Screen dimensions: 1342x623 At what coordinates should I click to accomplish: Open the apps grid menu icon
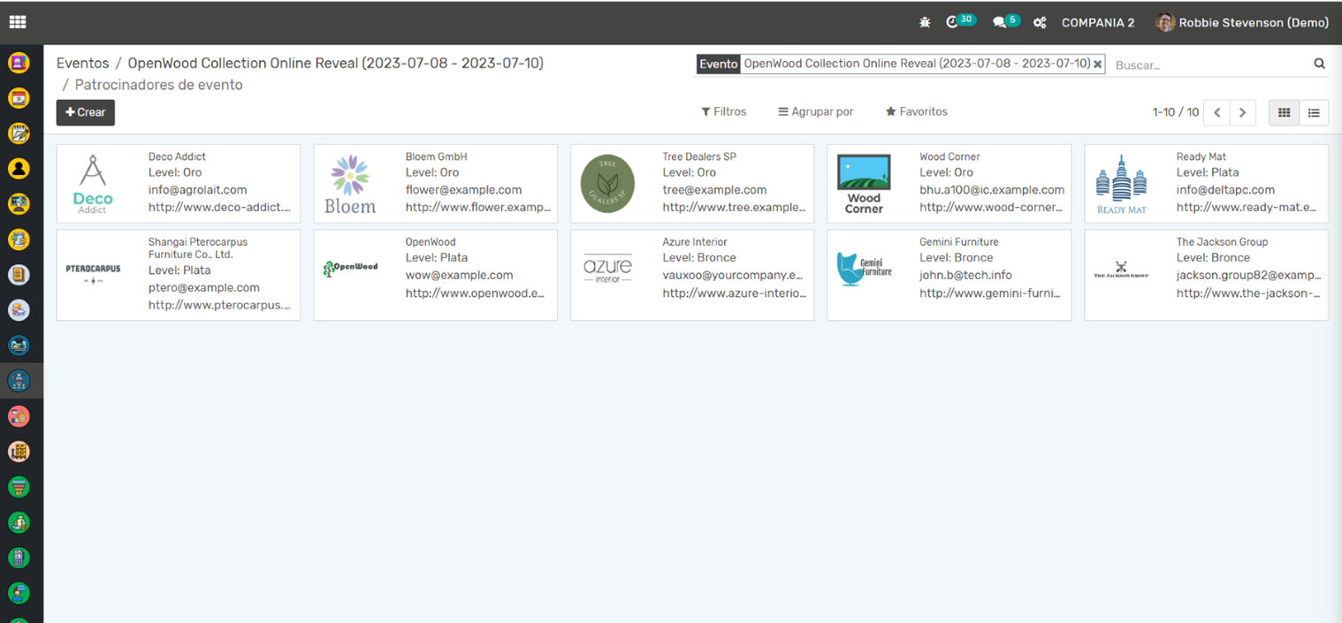click(x=17, y=23)
